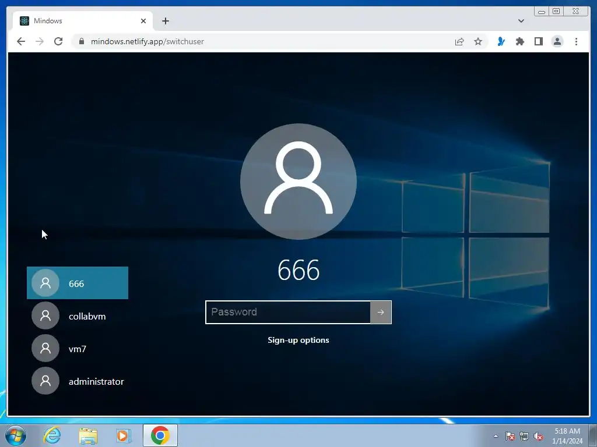597x447 pixels.
Task: Click the browser forward arrow
Action: point(40,41)
